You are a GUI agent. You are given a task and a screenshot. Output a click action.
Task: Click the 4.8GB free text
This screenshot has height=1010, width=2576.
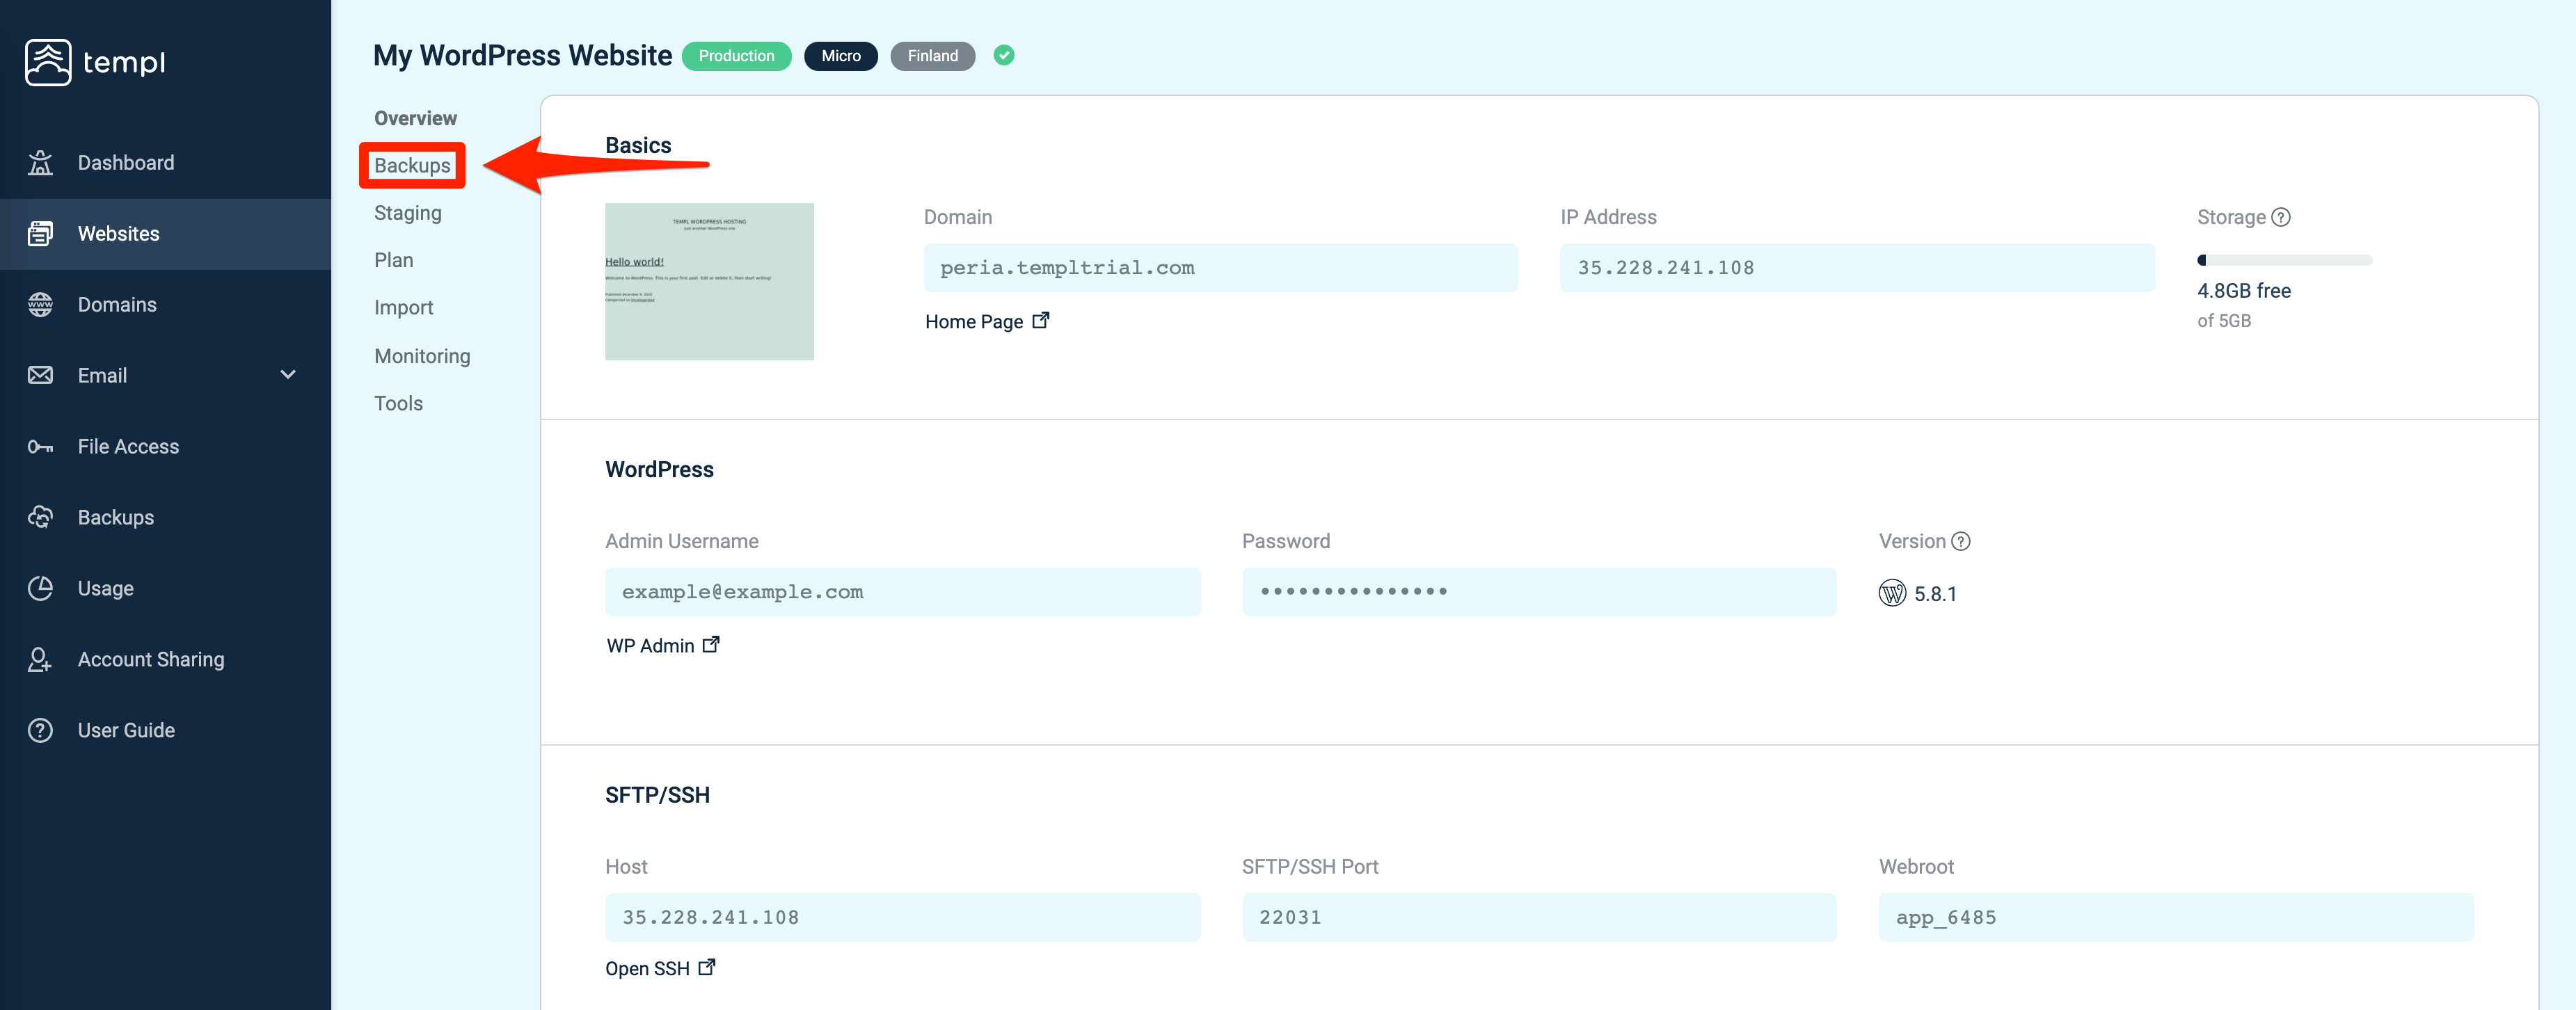point(2243,290)
